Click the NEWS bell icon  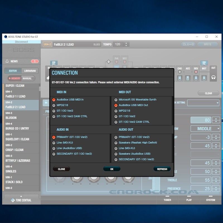7,61
